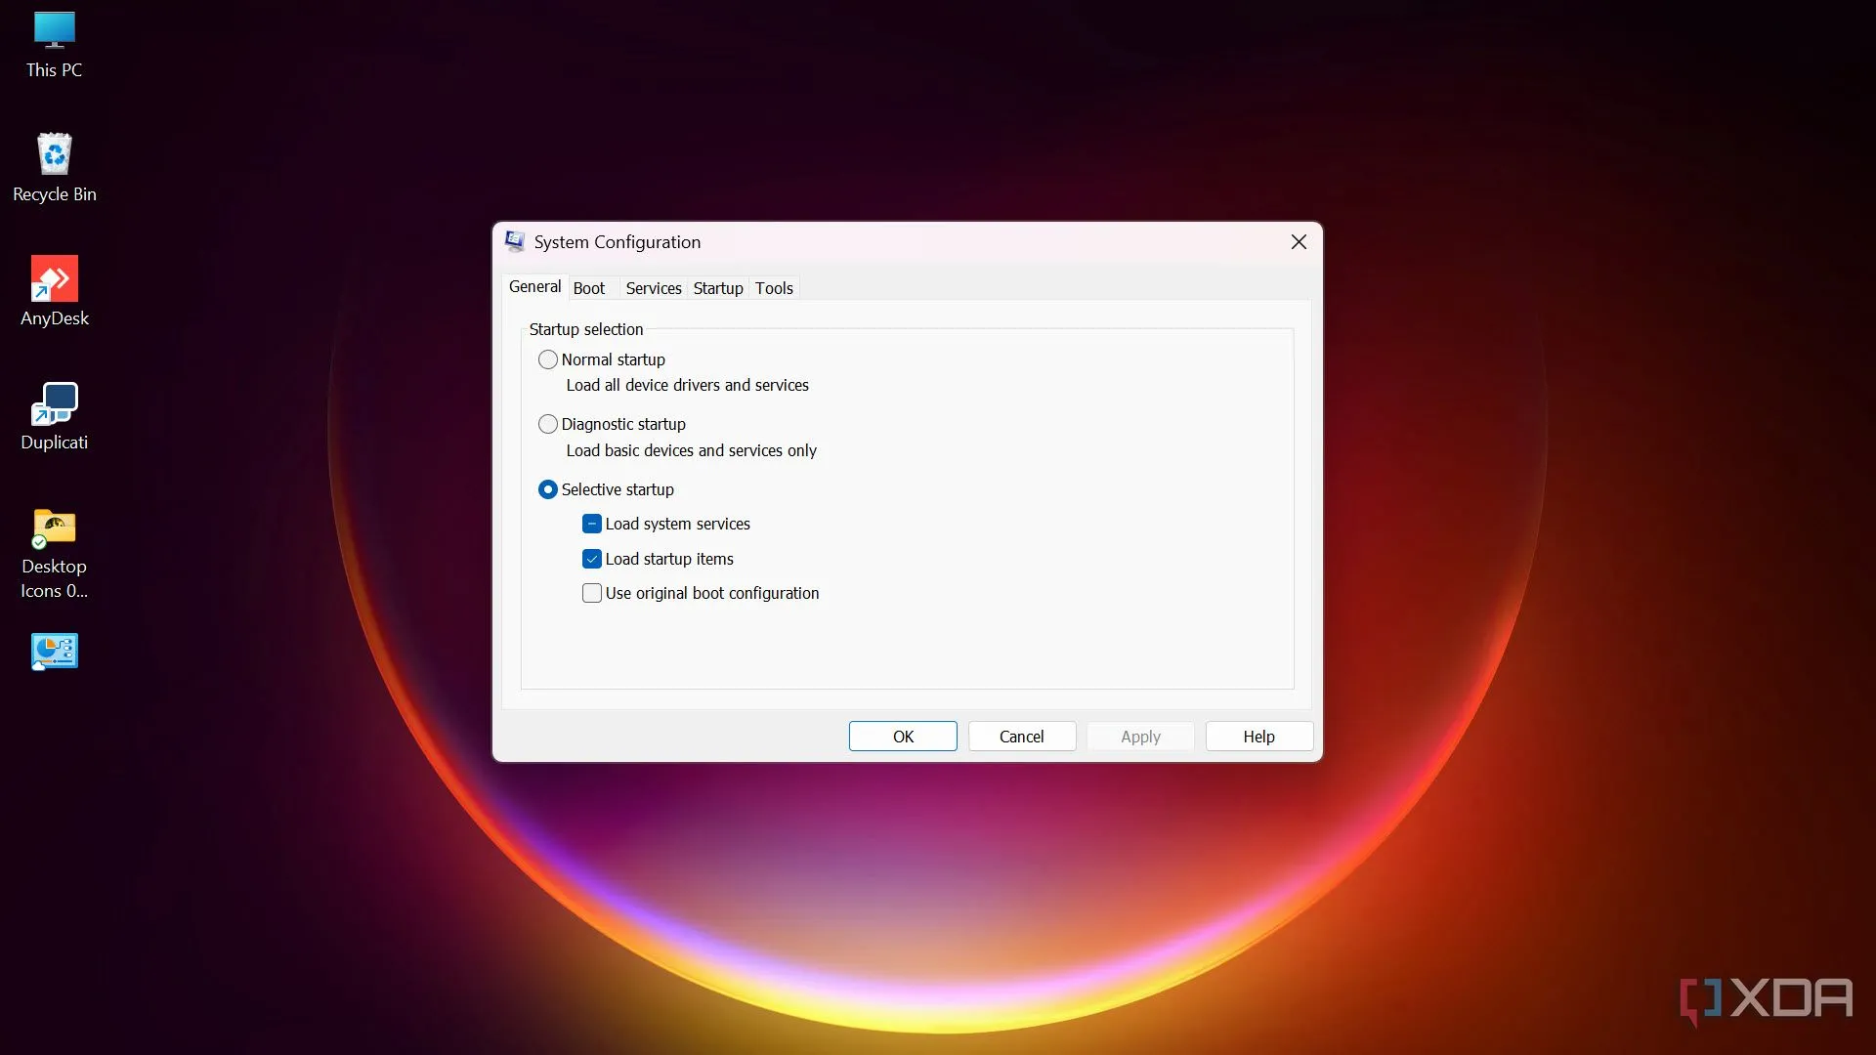Toggle Load system services checkbox
This screenshot has height=1055, width=1876.
[592, 524]
